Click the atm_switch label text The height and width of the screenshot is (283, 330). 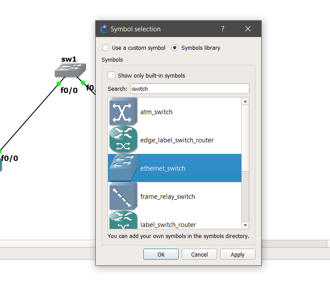(x=156, y=112)
